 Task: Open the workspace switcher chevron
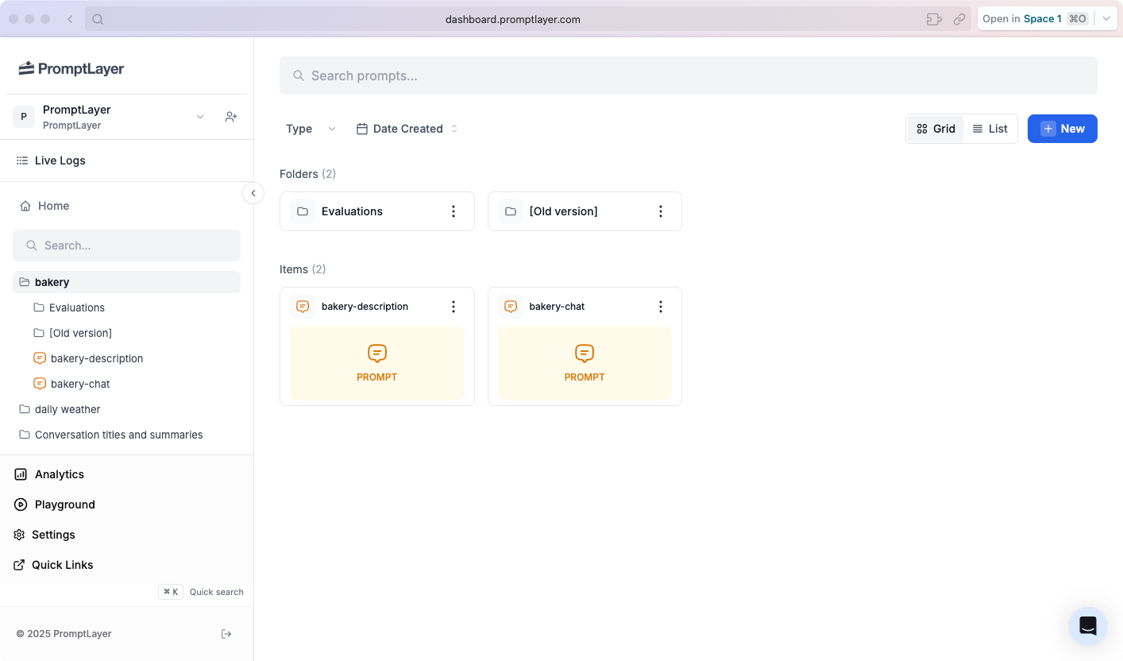(x=200, y=117)
